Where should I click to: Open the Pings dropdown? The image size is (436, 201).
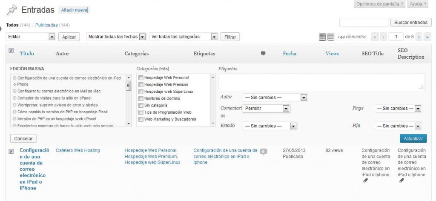398,109
